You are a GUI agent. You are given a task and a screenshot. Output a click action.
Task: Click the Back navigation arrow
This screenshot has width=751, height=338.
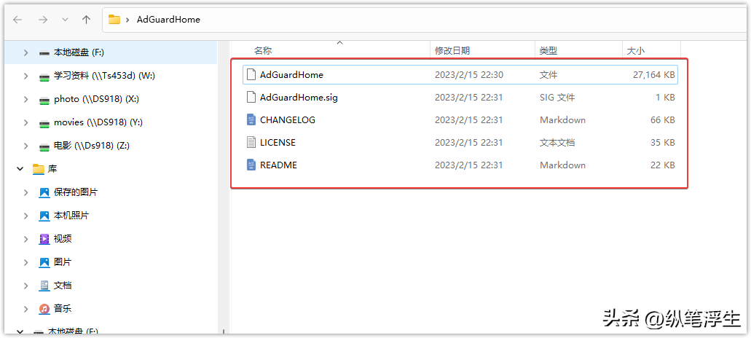click(17, 20)
